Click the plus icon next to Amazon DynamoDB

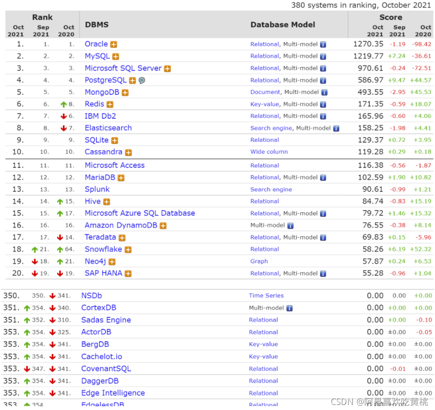[163, 226]
